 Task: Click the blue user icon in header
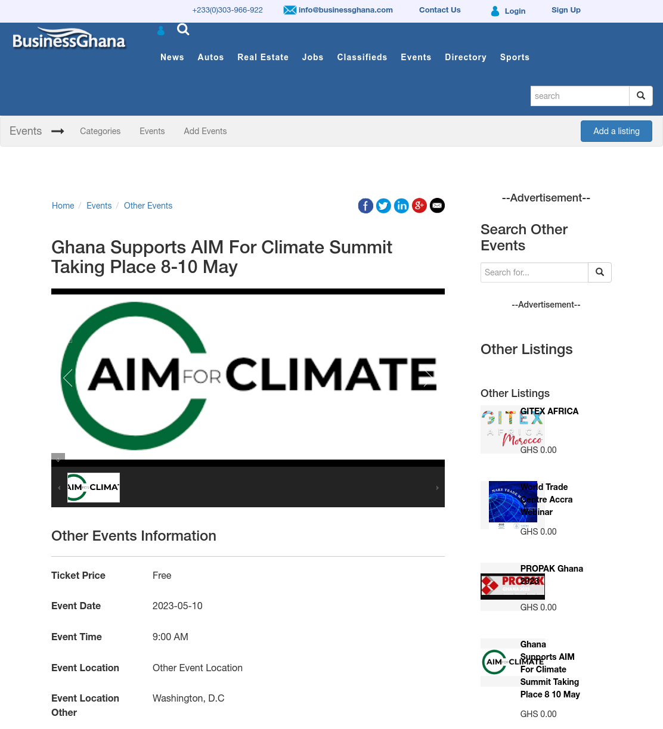click(160, 30)
